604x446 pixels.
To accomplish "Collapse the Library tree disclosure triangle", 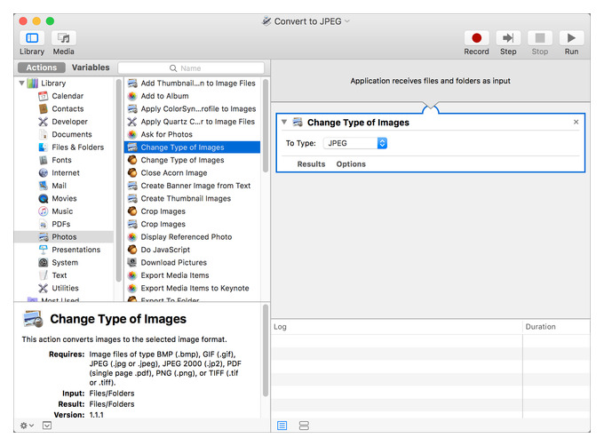I will (x=22, y=84).
